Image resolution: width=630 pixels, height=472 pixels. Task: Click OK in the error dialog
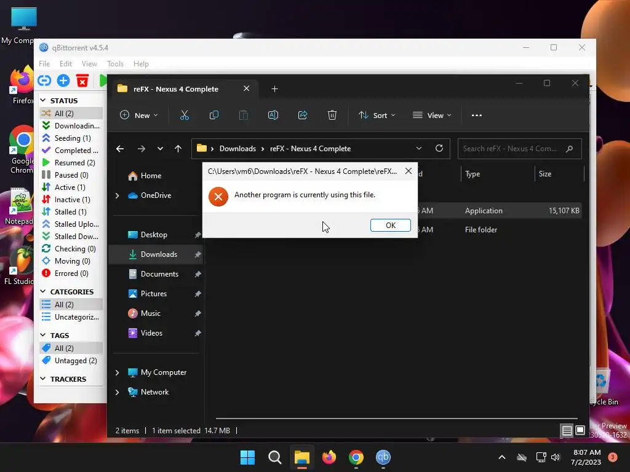click(390, 225)
